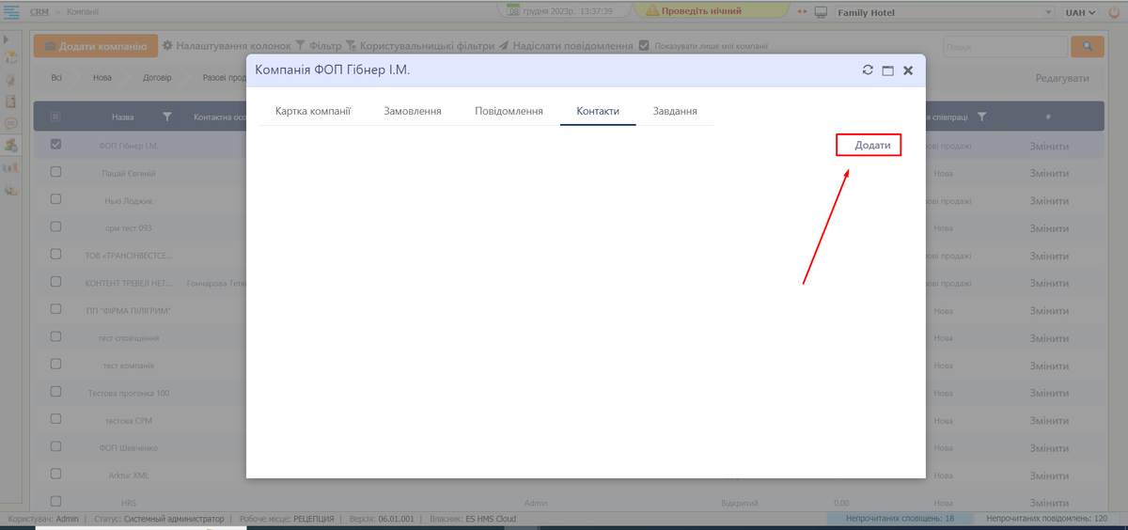Screen dimensions: 1128x530
Task: Switch to the Завдання tab
Action: 675,111
